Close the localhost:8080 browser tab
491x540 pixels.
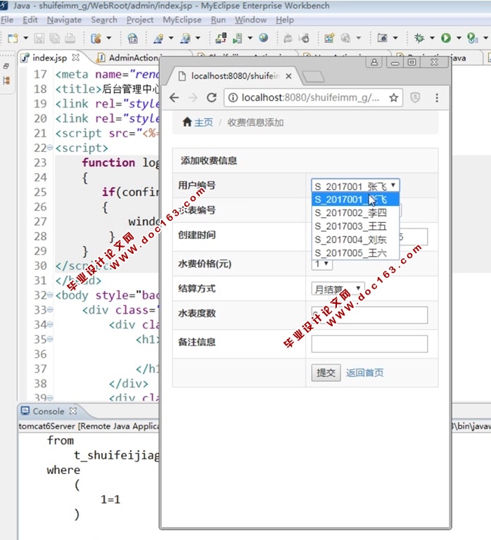pyautogui.click(x=288, y=76)
